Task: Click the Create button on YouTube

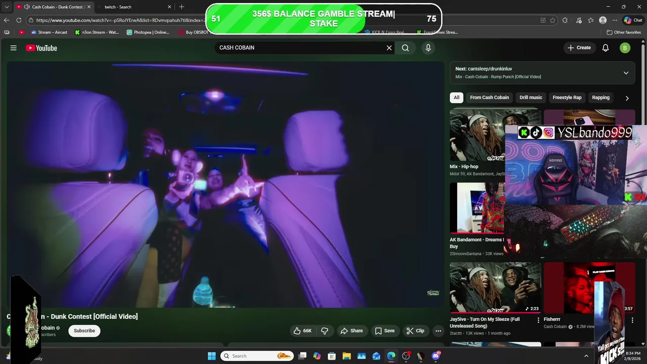Action: point(579,48)
